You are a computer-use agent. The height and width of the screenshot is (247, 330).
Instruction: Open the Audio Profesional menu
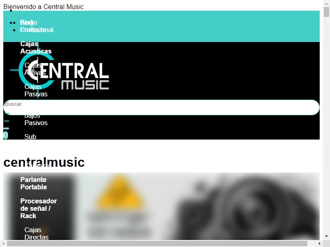[37, 26]
